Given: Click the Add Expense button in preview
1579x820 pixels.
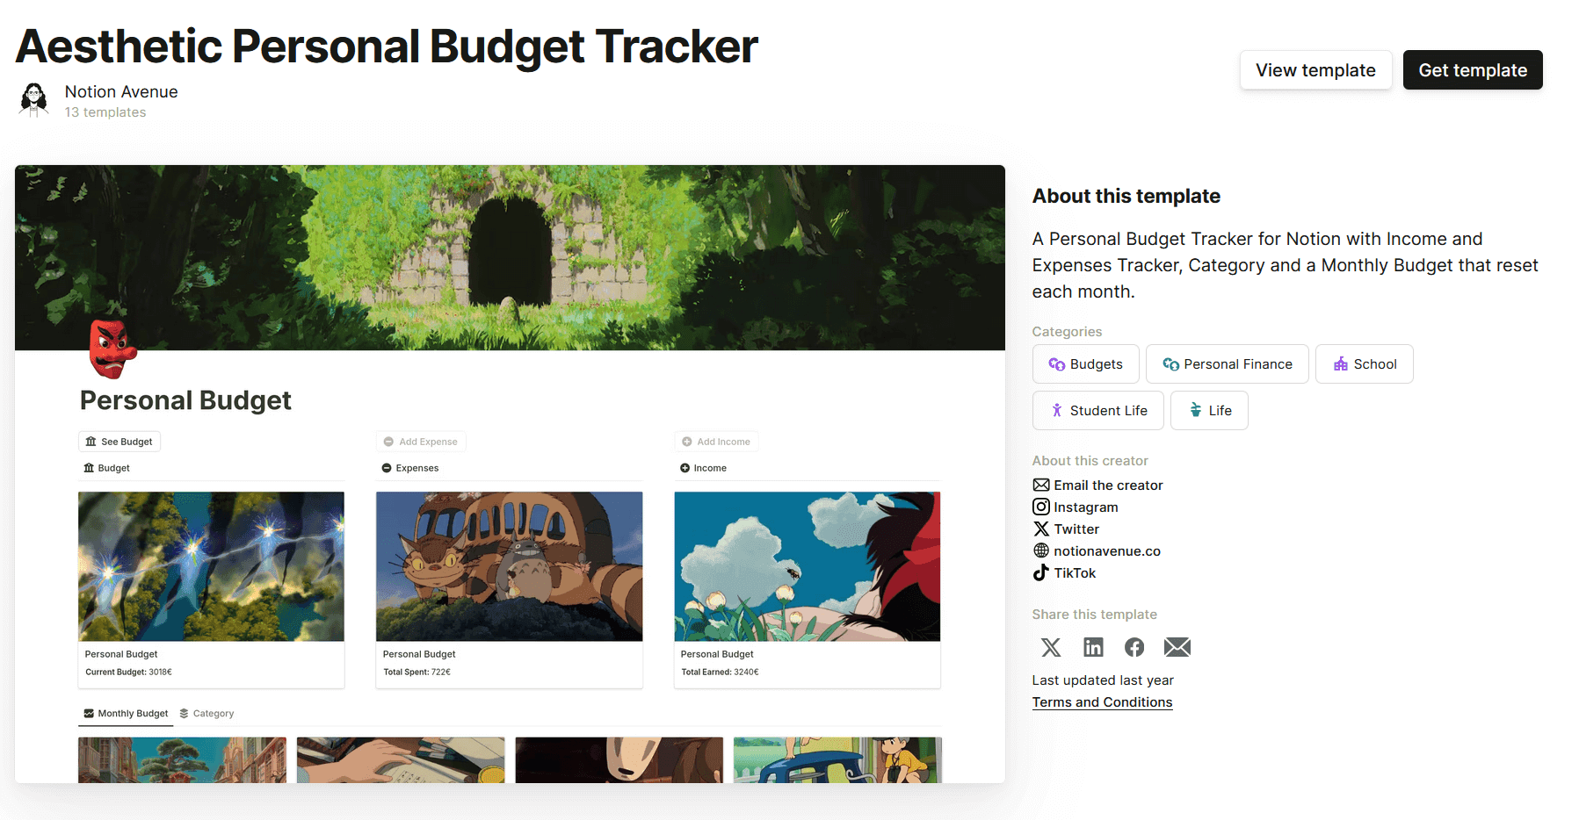Looking at the screenshot, I should coord(421,442).
